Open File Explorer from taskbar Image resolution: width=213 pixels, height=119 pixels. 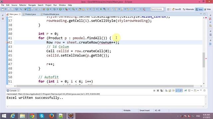pos(22,116)
